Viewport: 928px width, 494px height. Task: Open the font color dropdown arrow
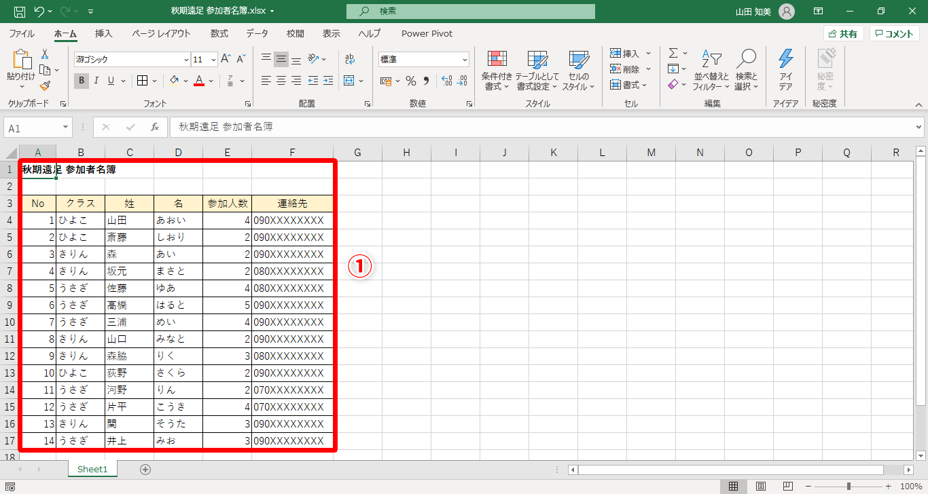(211, 81)
